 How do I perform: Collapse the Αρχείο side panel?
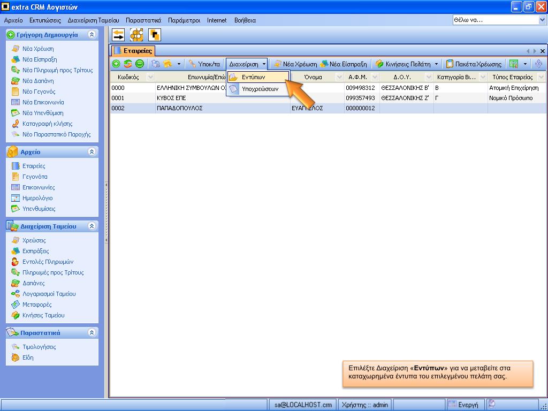click(x=92, y=151)
